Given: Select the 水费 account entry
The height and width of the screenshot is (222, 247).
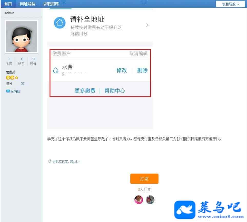Looking at the screenshot, I should tap(67, 67).
